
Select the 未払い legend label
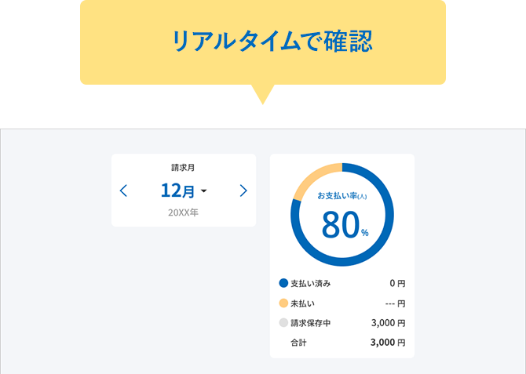pyautogui.click(x=302, y=303)
